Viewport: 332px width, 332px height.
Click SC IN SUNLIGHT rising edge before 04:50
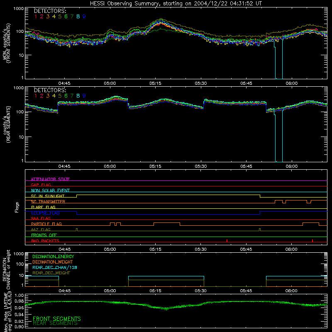[77, 196]
